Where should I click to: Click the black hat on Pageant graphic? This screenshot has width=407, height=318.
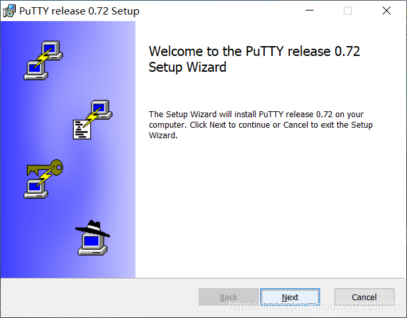coord(92,228)
